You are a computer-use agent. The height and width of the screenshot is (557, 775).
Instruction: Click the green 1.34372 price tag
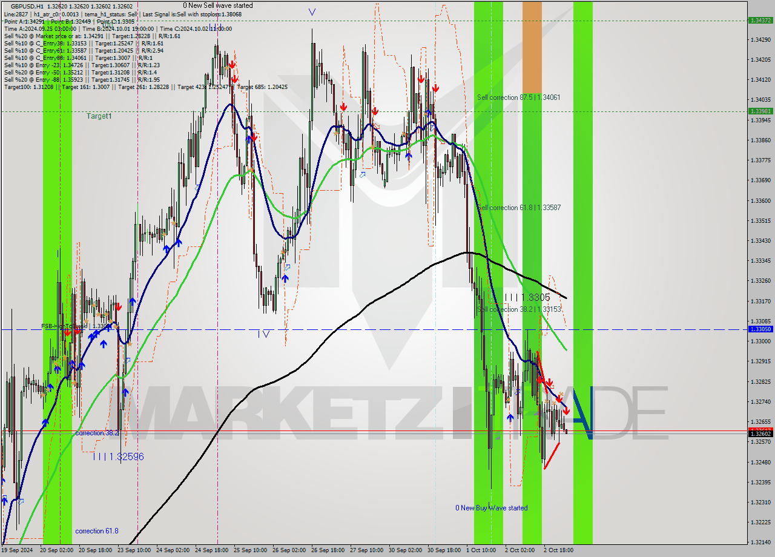[x=760, y=20]
